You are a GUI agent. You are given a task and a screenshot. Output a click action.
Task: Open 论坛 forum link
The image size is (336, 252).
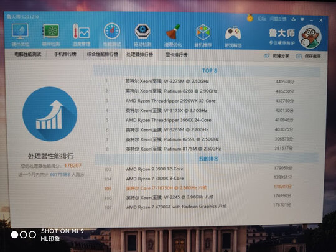261,19
